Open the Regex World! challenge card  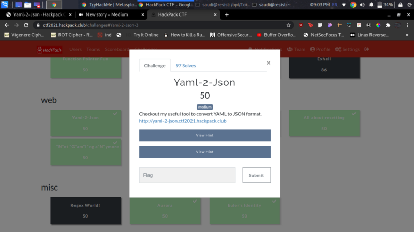pyautogui.click(x=85, y=211)
